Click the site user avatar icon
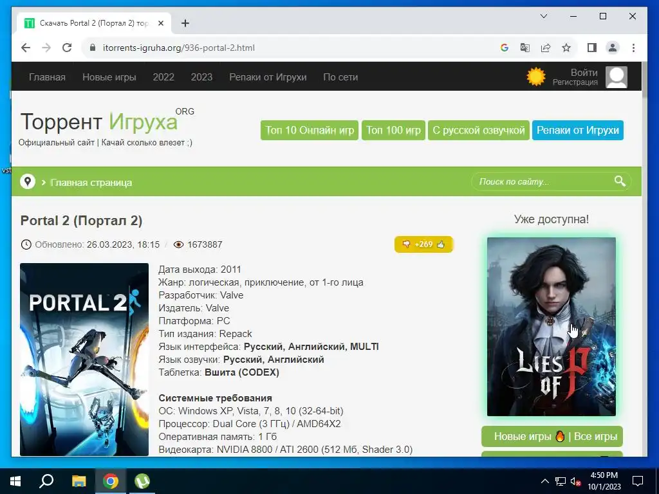Viewport: 659px width, 494px height. pyautogui.click(x=616, y=77)
